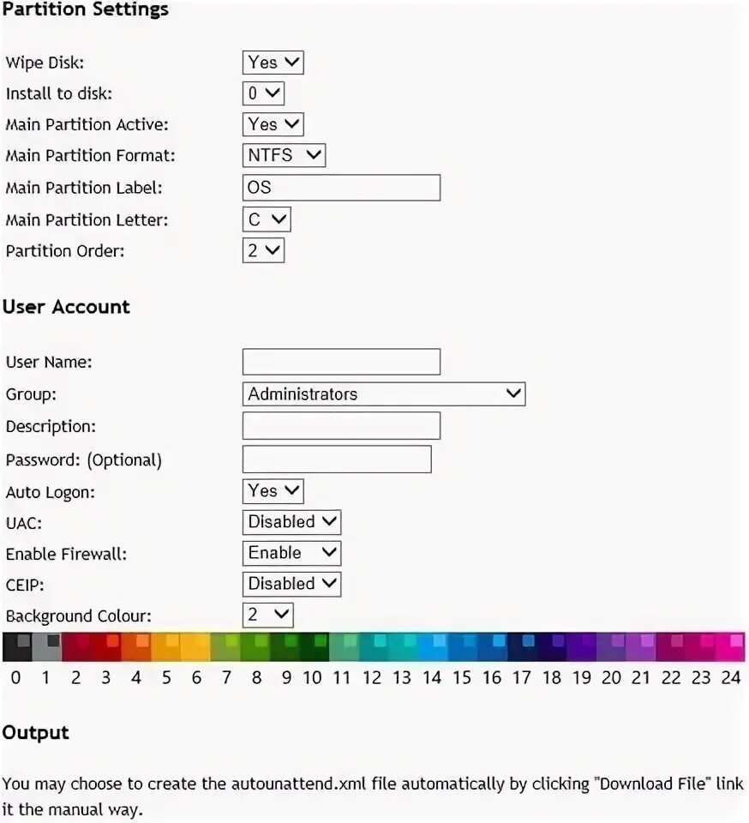Pick the pink colour swatch numbered 24
Screen dimensions: 749x823
coord(731,647)
